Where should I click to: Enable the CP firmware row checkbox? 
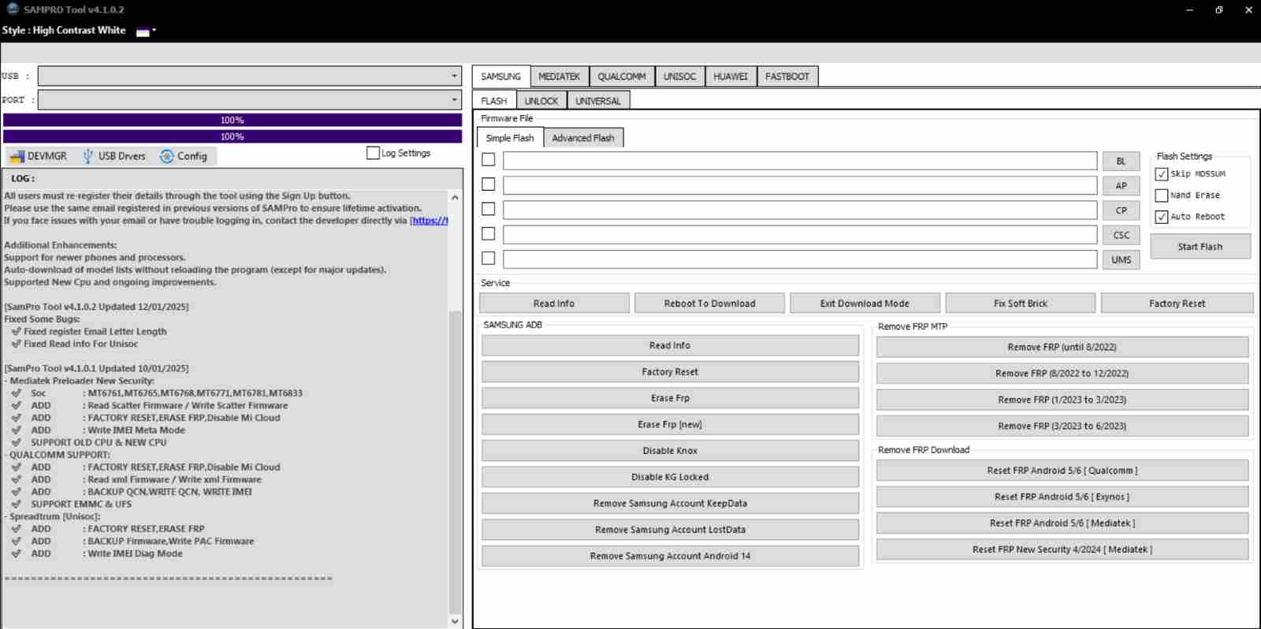click(489, 209)
